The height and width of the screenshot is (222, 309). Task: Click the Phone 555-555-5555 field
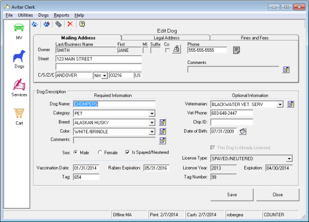tap(207, 50)
